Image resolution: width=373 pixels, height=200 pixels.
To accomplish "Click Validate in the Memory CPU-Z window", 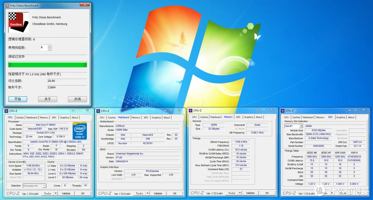I will [x=250, y=193].
